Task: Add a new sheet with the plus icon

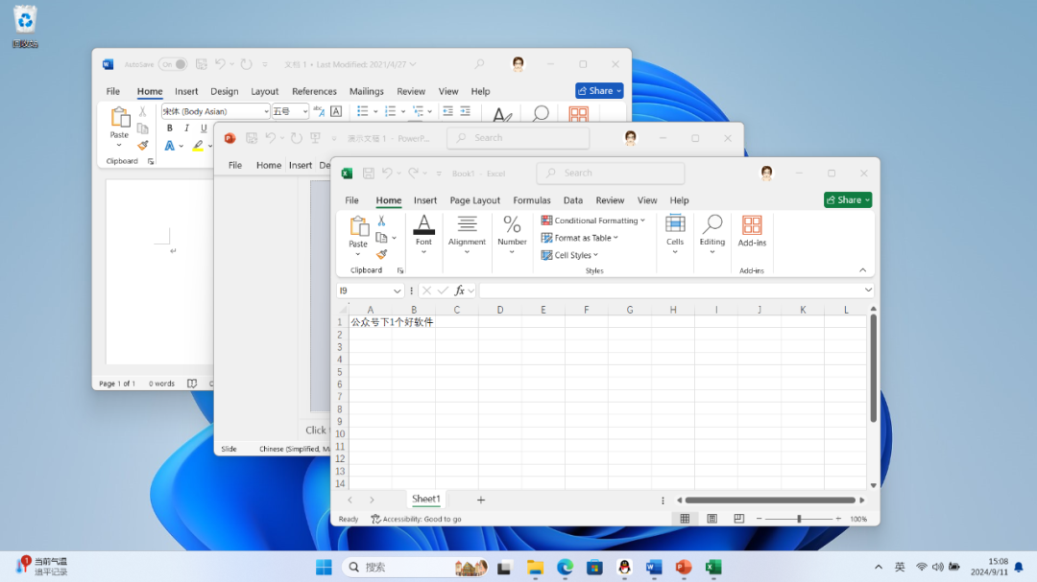Action: [481, 500]
